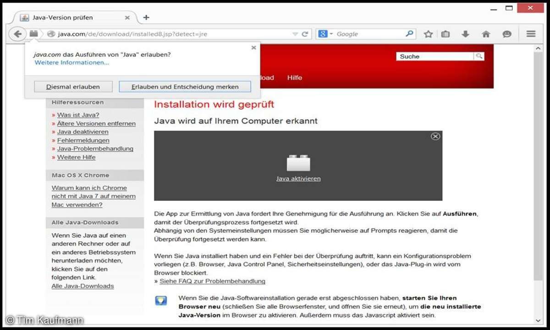The image size is (550, 330).
Task: Open the search engine selector dropdown arrow
Action: click(331, 34)
